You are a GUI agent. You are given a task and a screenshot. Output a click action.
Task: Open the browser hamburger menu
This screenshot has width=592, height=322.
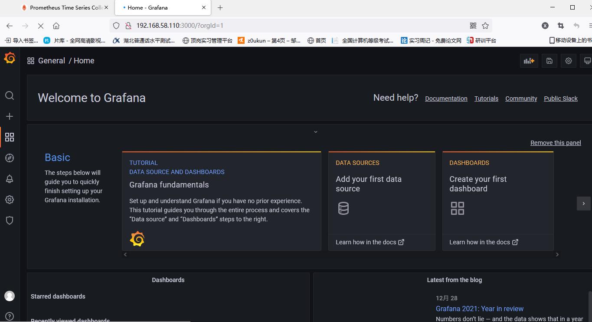[x=589, y=26]
